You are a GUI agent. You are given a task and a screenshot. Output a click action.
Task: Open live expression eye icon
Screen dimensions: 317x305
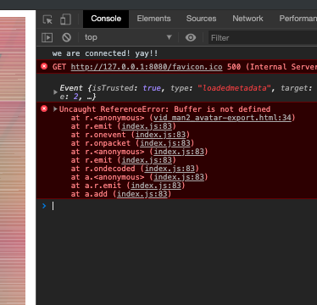coord(191,37)
